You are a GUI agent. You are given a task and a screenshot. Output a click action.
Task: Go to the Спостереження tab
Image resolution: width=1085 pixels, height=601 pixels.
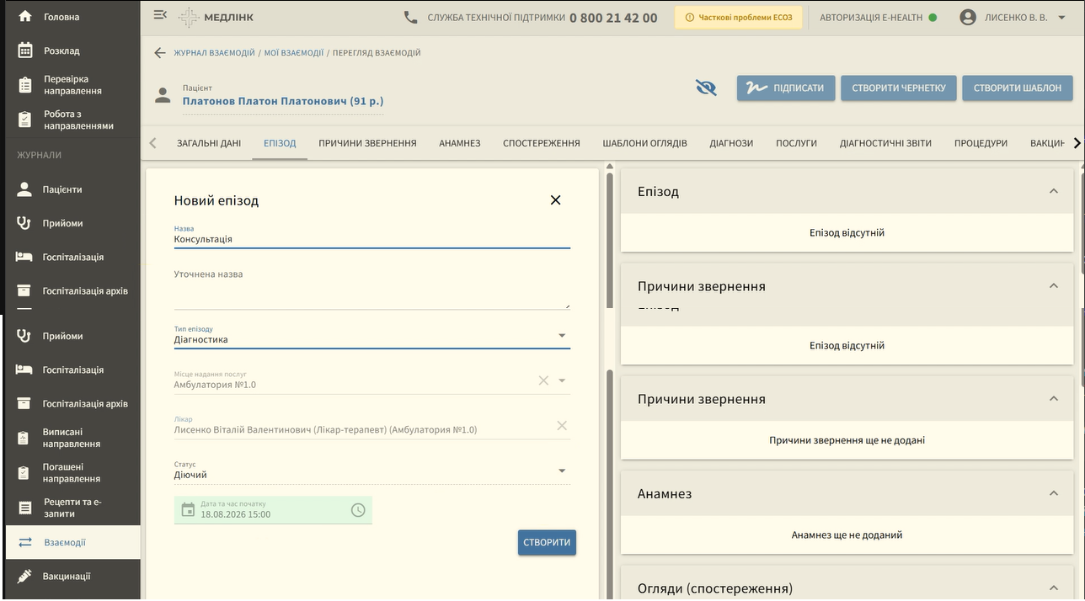pyautogui.click(x=542, y=143)
